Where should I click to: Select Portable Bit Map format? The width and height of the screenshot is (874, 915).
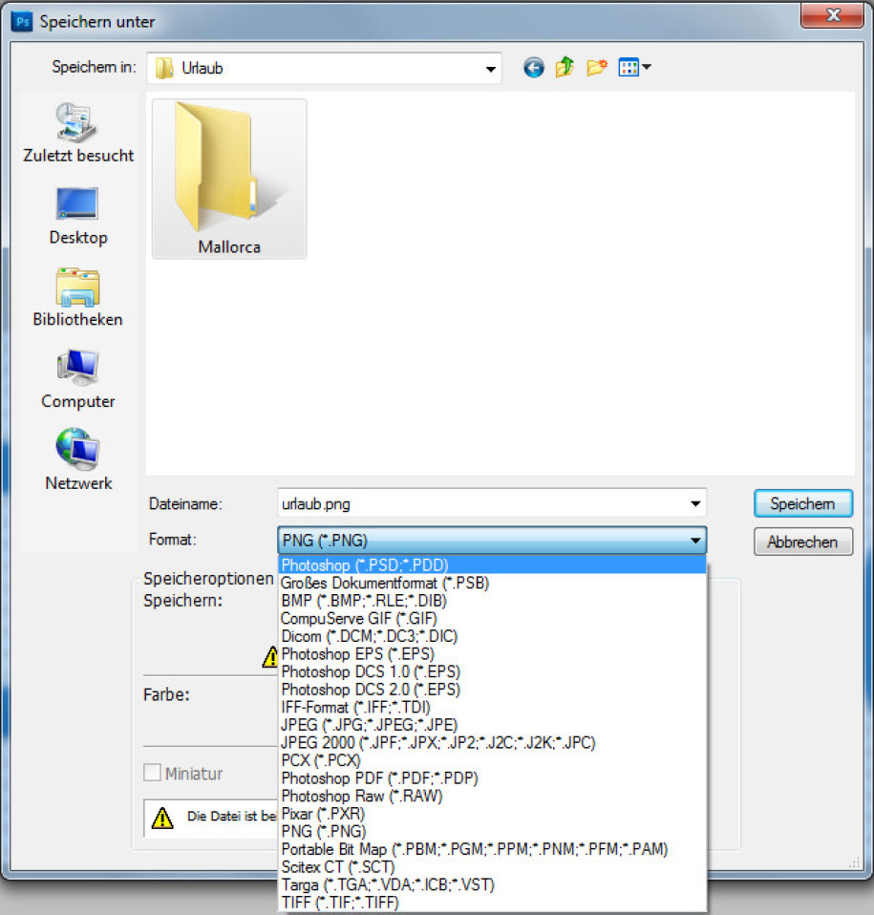click(x=493, y=849)
